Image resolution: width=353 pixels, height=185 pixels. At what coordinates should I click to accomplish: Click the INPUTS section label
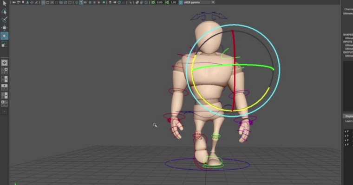coord(347,42)
